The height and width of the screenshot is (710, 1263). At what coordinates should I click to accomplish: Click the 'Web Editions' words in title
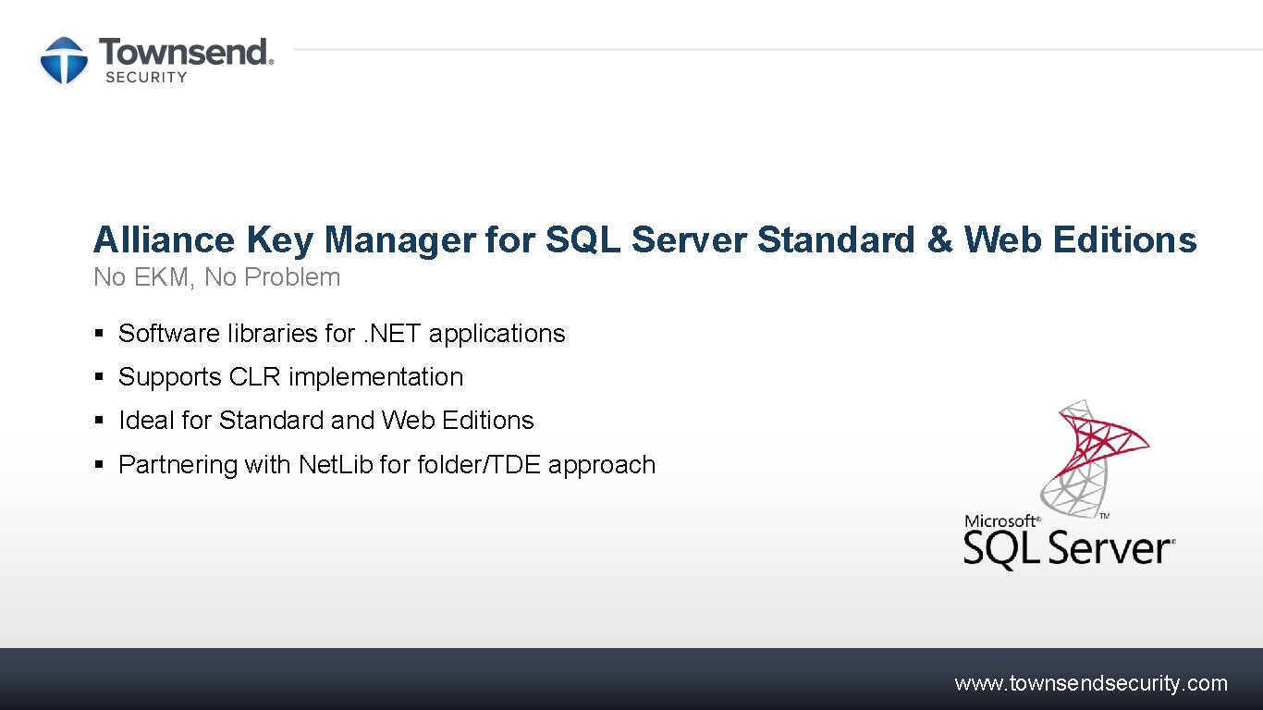click(1080, 239)
